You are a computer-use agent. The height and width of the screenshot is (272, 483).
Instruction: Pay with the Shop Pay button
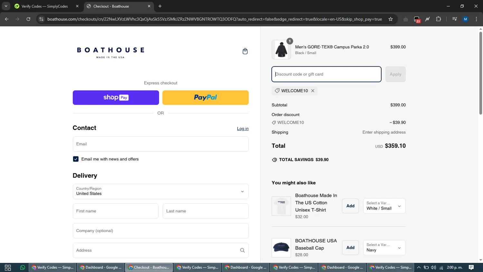tap(116, 98)
